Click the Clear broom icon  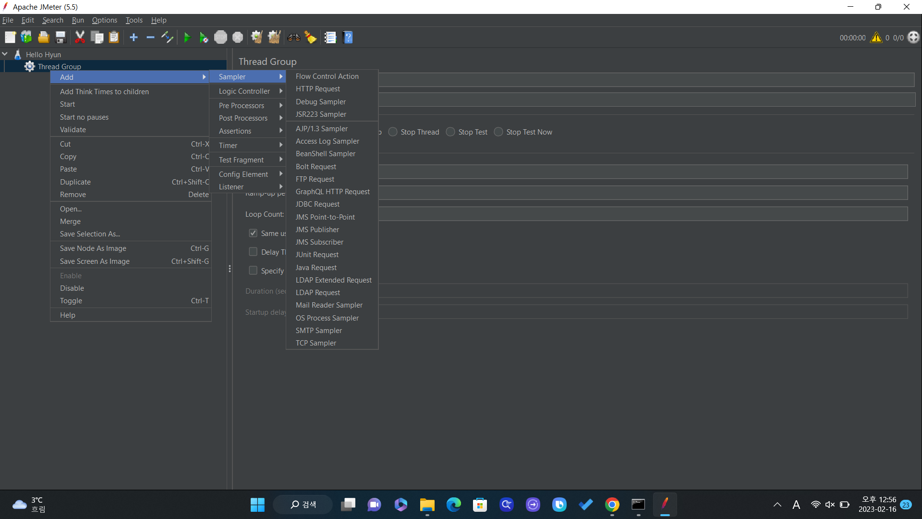point(257,37)
